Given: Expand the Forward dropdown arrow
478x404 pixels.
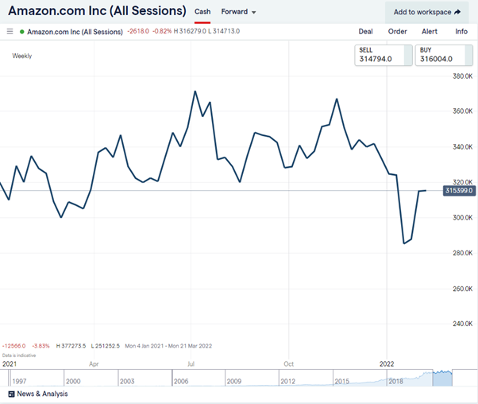Looking at the screenshot, I should pos(253,13).
